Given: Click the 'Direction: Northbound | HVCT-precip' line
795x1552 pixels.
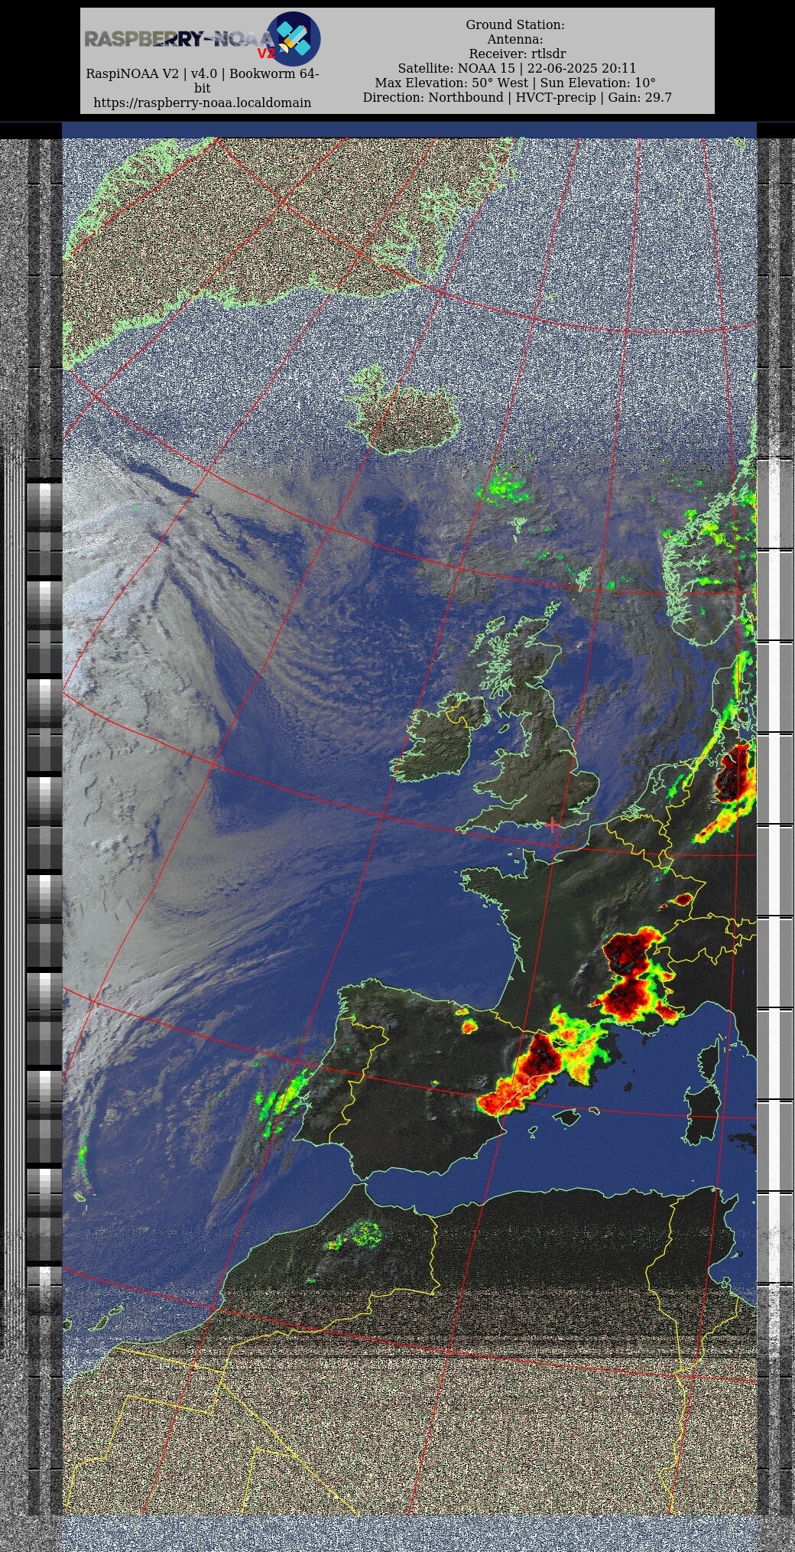Looking at the screenshot, I should click(x=518, y=97).
